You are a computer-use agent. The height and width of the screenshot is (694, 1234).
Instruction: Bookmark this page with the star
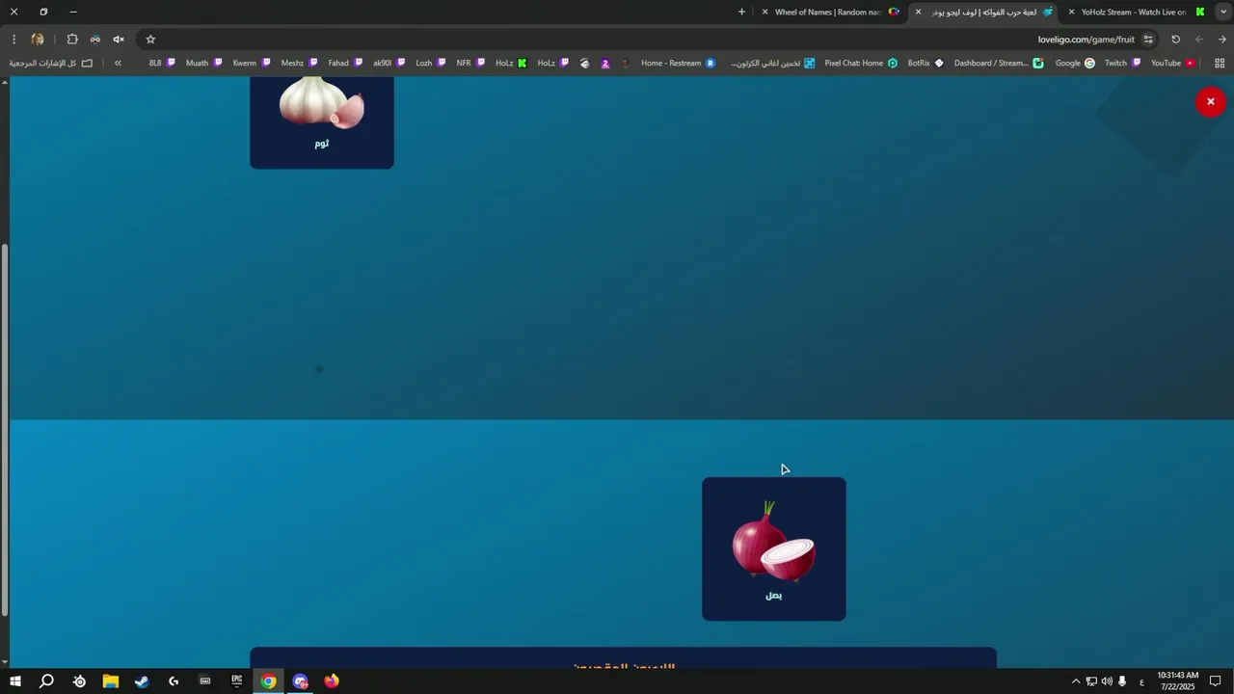[x=150, y=40]
